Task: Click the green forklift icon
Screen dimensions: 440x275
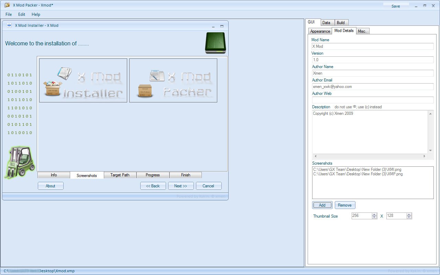Action: tap(20, 162)
